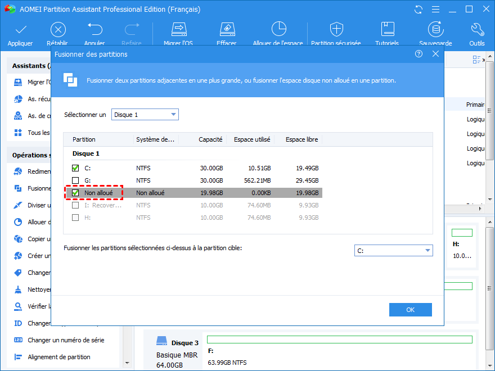Click the Refaire redo arrow icon
Viewport: 495px width, 371px height.
pyautogui.click(x=132, y=30)
